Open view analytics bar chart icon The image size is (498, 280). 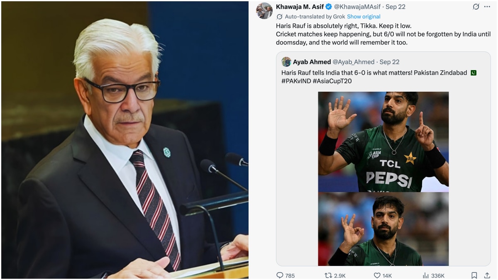pyautogui.click(x=425, y=275)
